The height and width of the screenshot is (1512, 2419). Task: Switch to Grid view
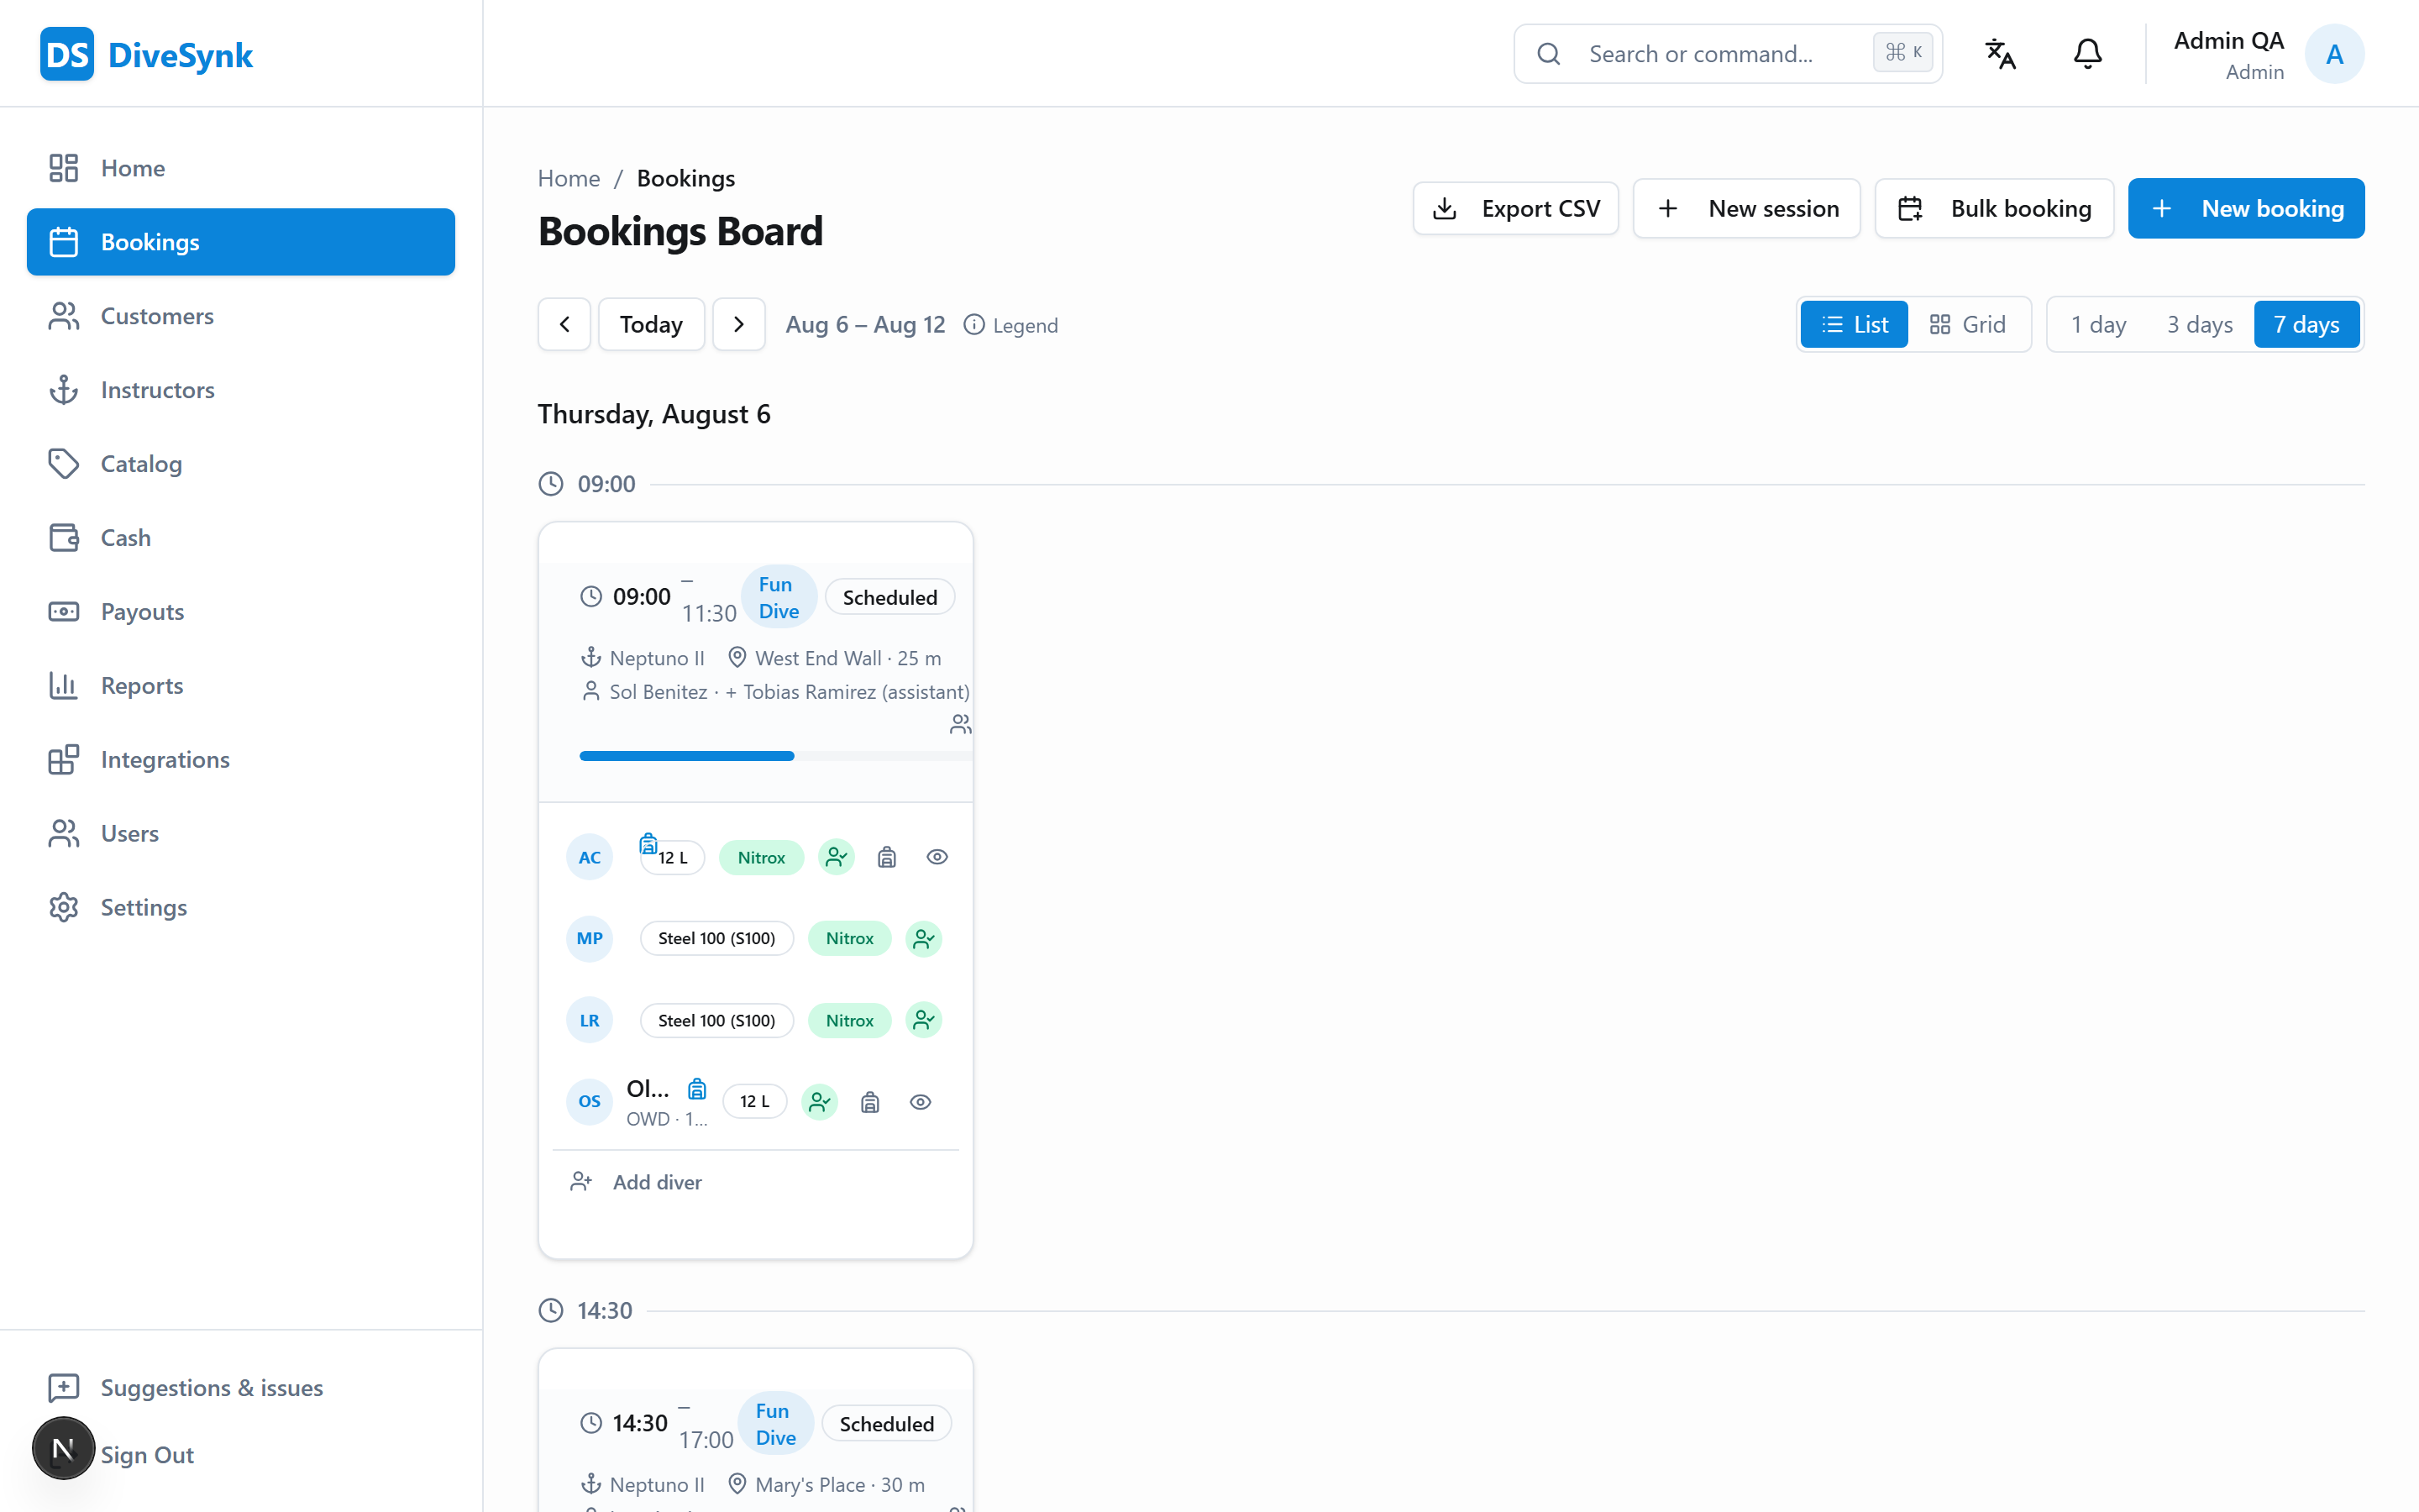[1967, 324]
